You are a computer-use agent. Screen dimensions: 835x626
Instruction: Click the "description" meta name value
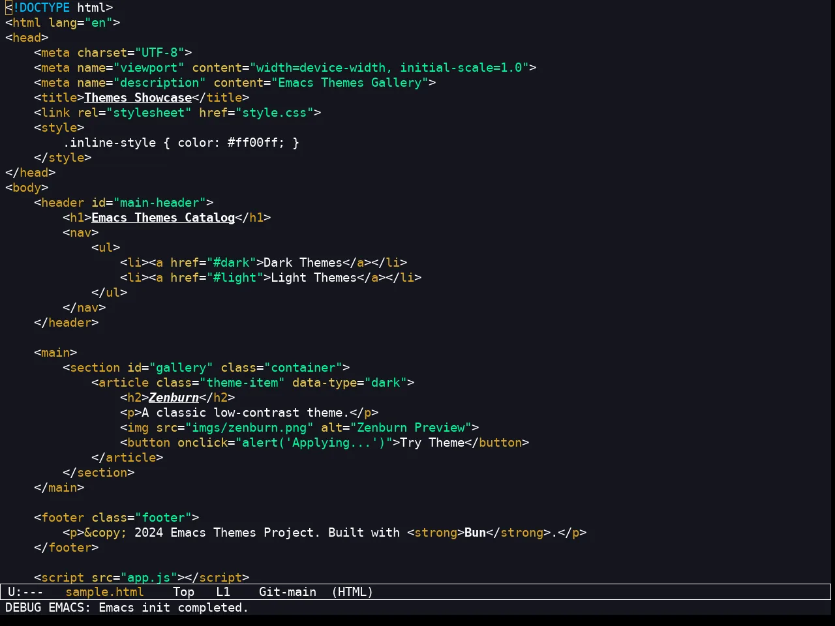coord(160,83)
